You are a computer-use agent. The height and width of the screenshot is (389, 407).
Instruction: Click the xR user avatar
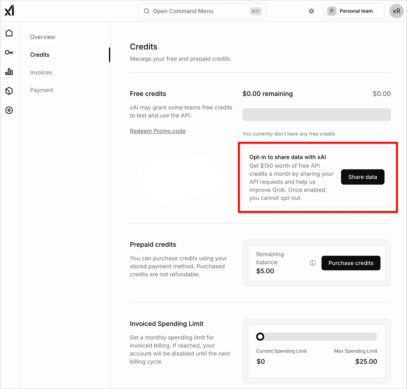(x=397, y=11)
